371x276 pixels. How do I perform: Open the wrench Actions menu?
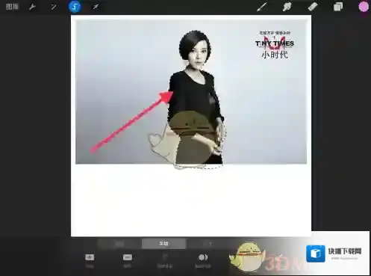pyautogui.click(x=32, y=7)
